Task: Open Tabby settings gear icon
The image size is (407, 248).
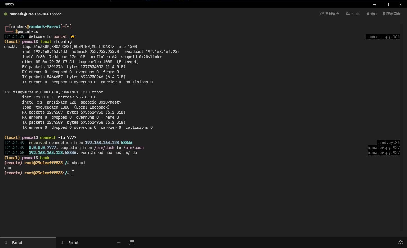Action: click(401, 243)
